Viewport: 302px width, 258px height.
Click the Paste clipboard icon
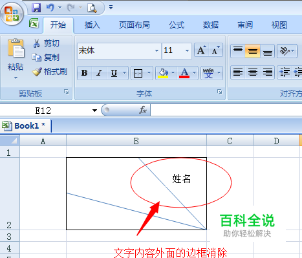(x=16, y=48)
